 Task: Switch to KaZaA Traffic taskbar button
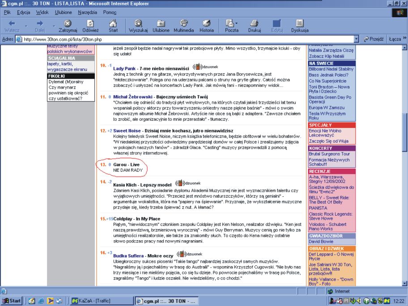[x=102, y=301]
